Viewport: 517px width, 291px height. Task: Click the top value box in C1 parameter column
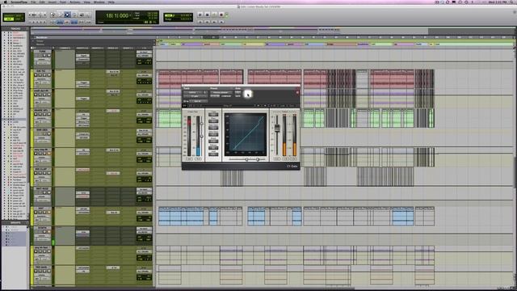click(213, 115)
